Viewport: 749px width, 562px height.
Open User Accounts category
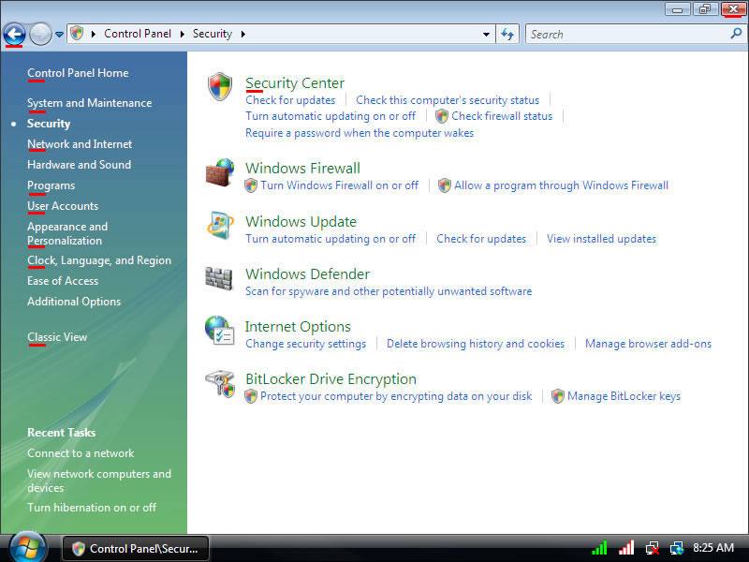pos(63,206)
